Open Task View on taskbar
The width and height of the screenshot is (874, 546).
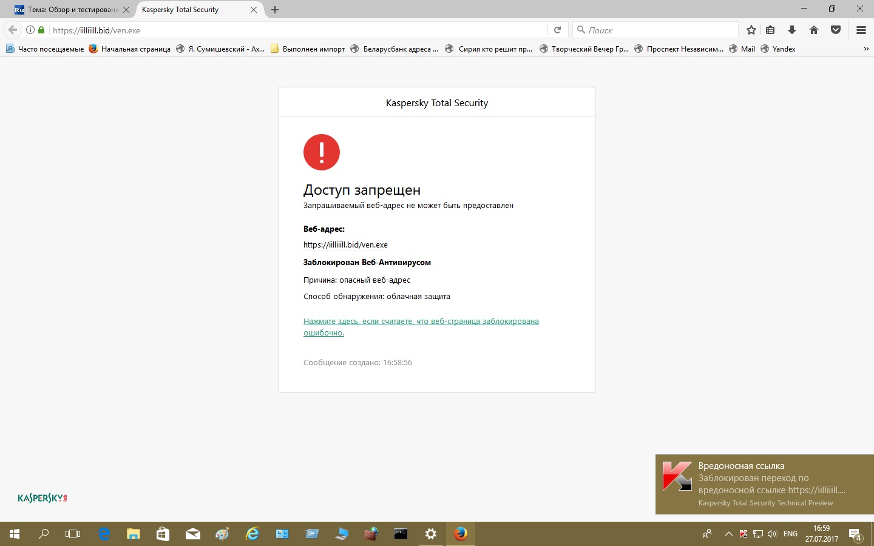point(73,534)
